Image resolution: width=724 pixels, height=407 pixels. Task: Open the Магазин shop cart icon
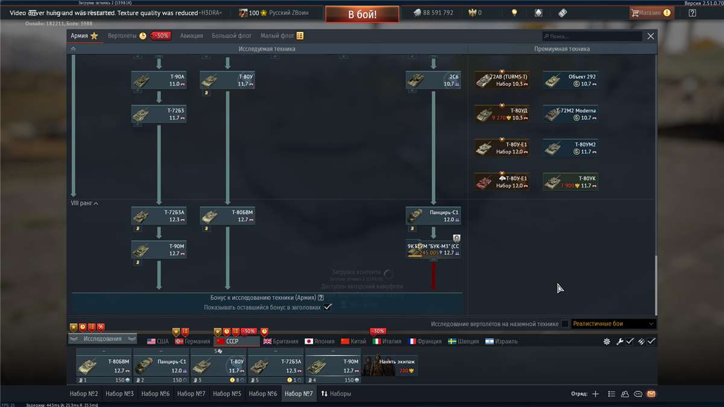pyautogui.click(x=635, y=13)
